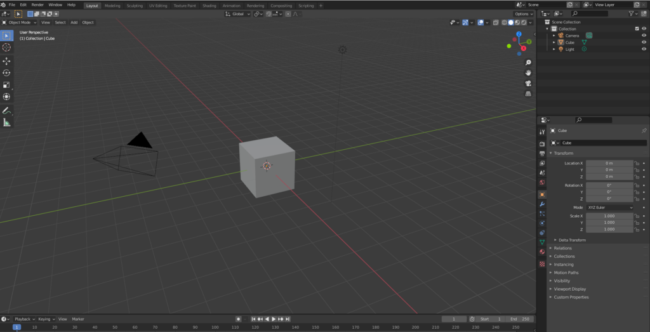The height and width of the screenshot is (332, 650).
Task: Switch to the UV Editing workspace tab
Action: (x=158, y=6)
